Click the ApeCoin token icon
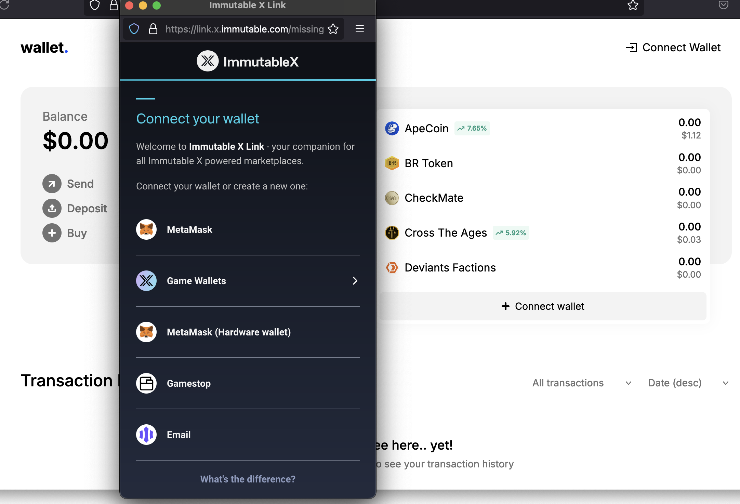The width and height of the screenshot is (740, 504). click(x=392, y=128)
